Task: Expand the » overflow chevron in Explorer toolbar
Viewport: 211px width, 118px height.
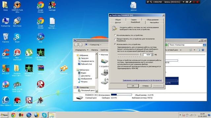Action: 181,50
